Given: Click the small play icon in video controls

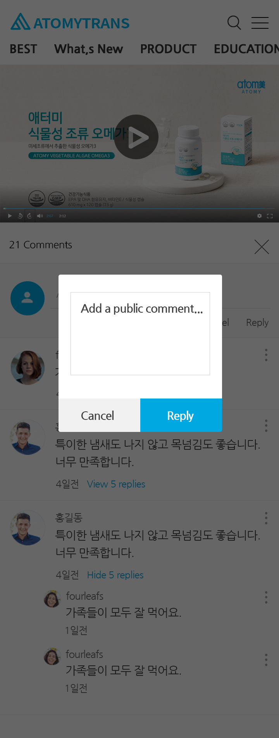Looking at the screenshot, I should (x=10, y=216).
